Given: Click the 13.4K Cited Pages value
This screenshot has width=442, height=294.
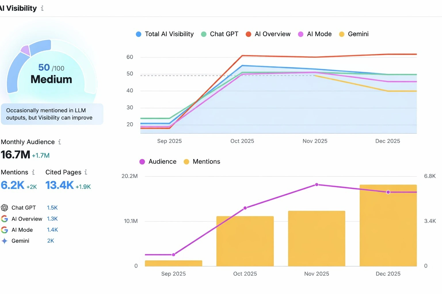Looking at the screenshot, I should coord(59,185).
